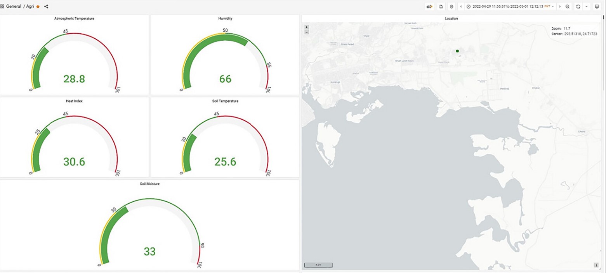Unstar the Agri dashboard
This screenshot has width=606, height=273.
38,7
